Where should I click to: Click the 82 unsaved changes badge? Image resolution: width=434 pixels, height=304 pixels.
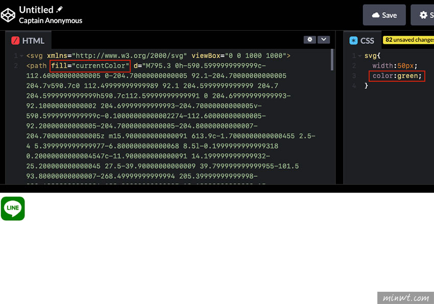point(409,40)
